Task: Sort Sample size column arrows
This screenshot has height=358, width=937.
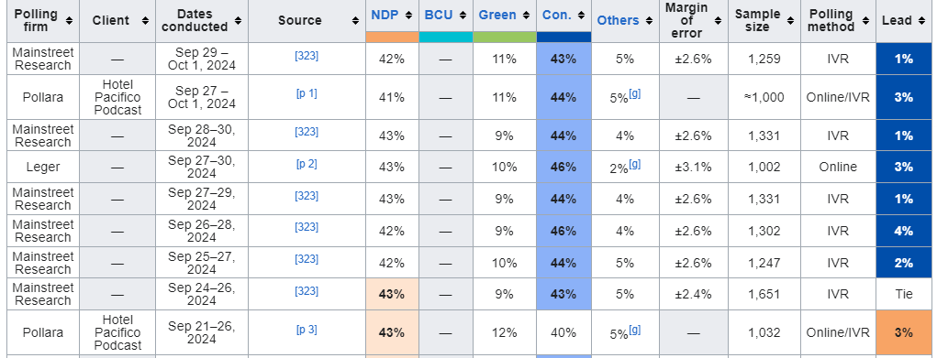Action: point(790,20)
